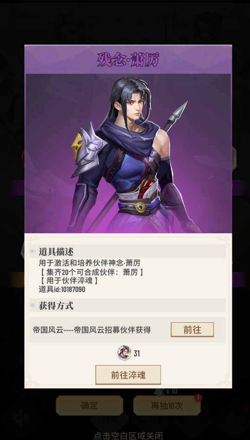Select the 道具描述 section header
This screenshot has height=440, width=250.
click(x=128, y=251)
